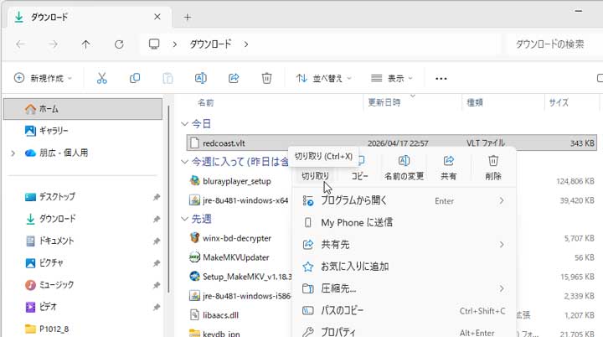Click 名前の変更 in the context menu
Image resolution: width=603 pixels, height=337 pixels.
405,168
